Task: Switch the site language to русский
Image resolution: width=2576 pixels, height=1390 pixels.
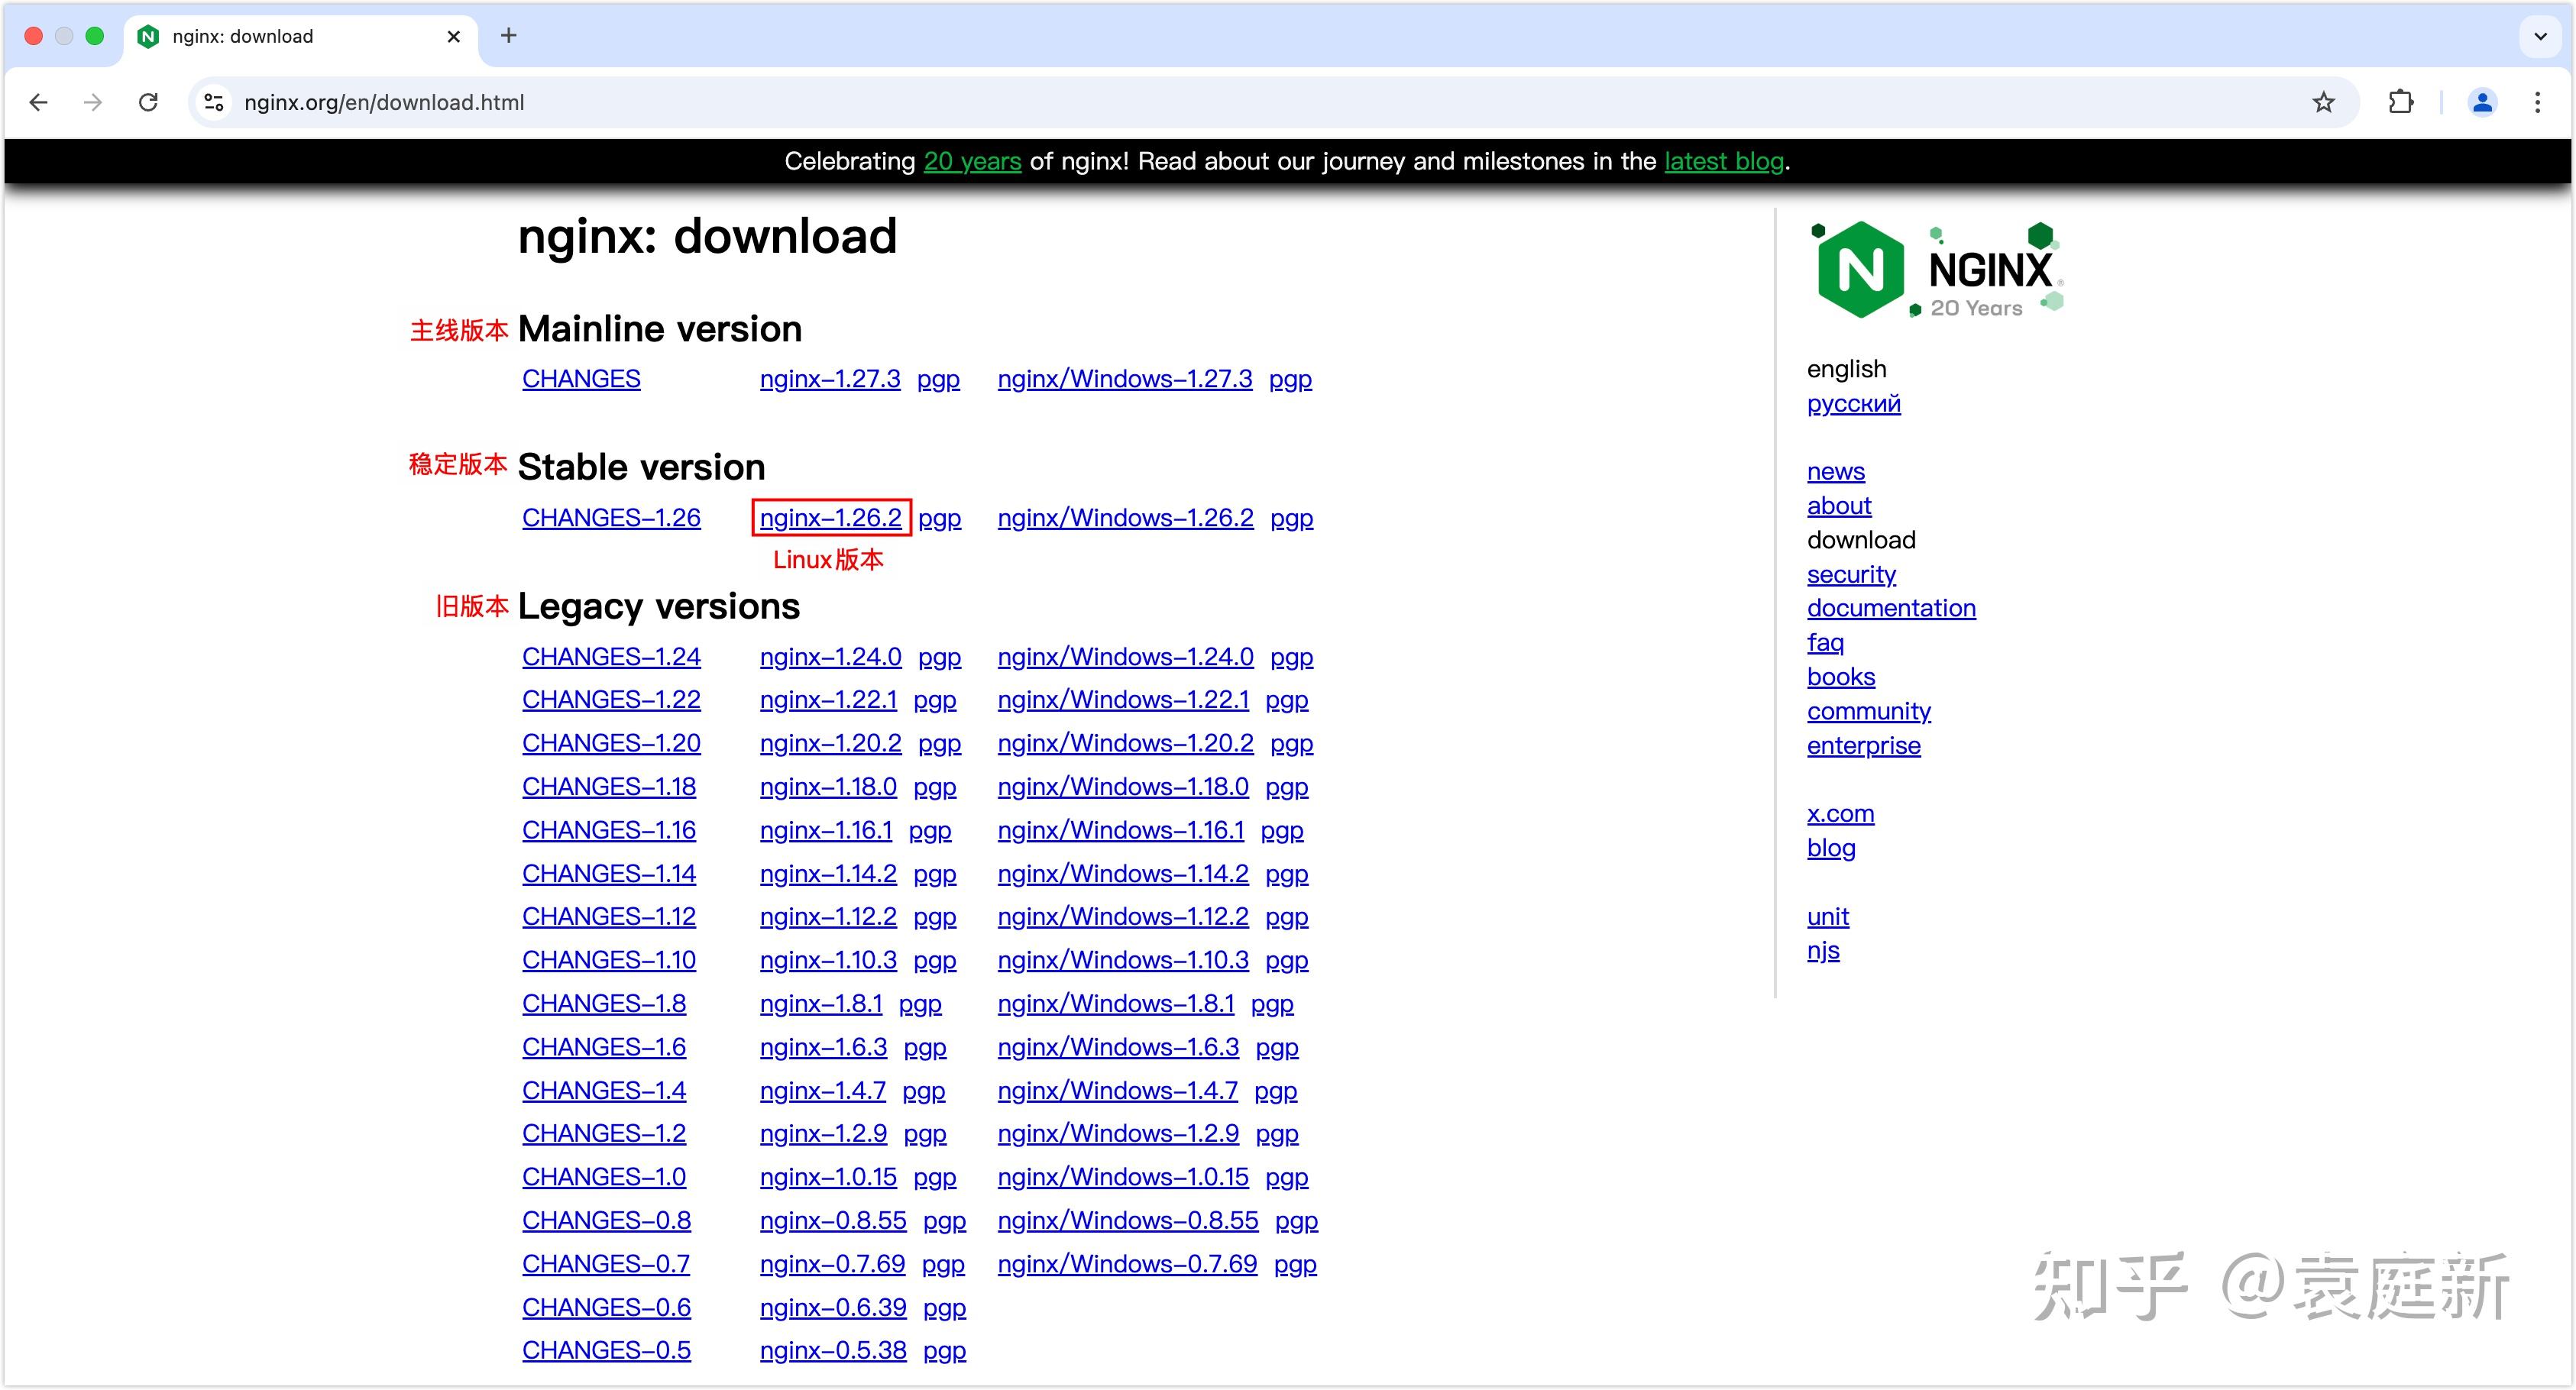Action: click(x=1853, y=403)
